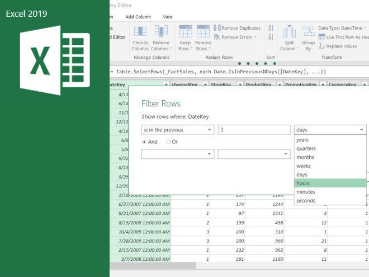Image resolution: width=369 pixels, height=277 pixels.
Task: Click the Choose Columns icon
Action: click(140, 32)
